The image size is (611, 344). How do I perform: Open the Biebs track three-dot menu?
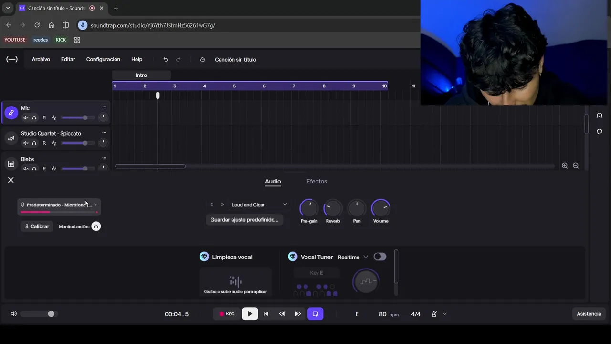click(104, 158)
